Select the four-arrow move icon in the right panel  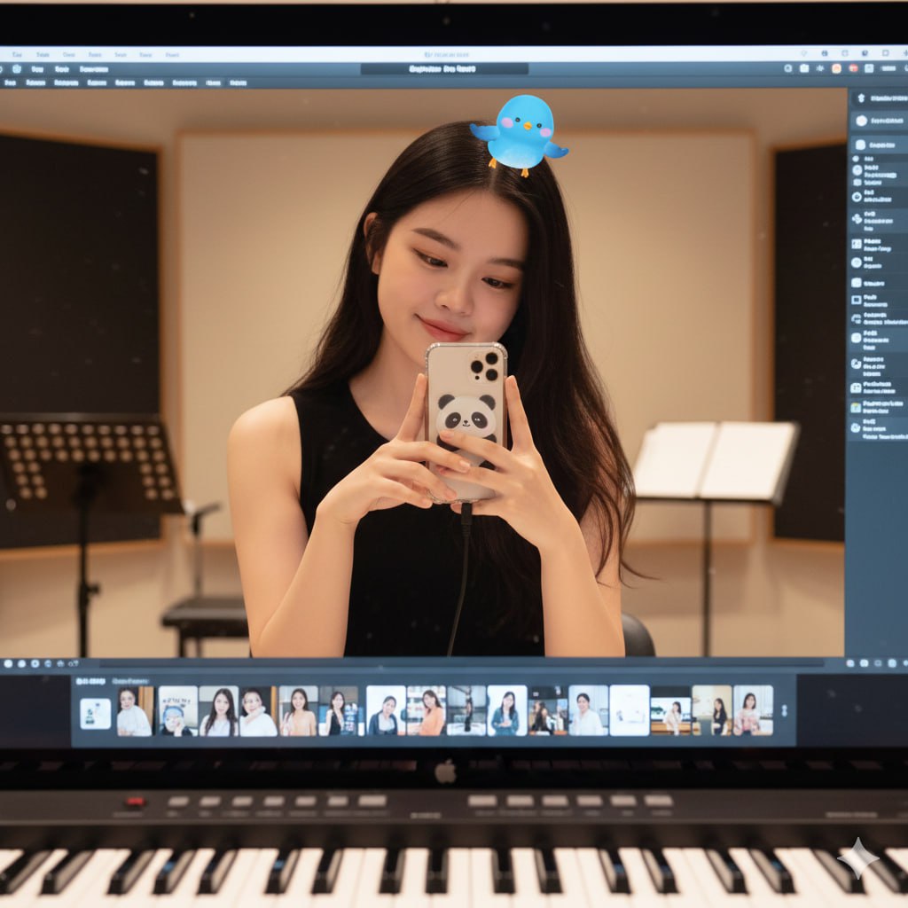click(857, 218)
